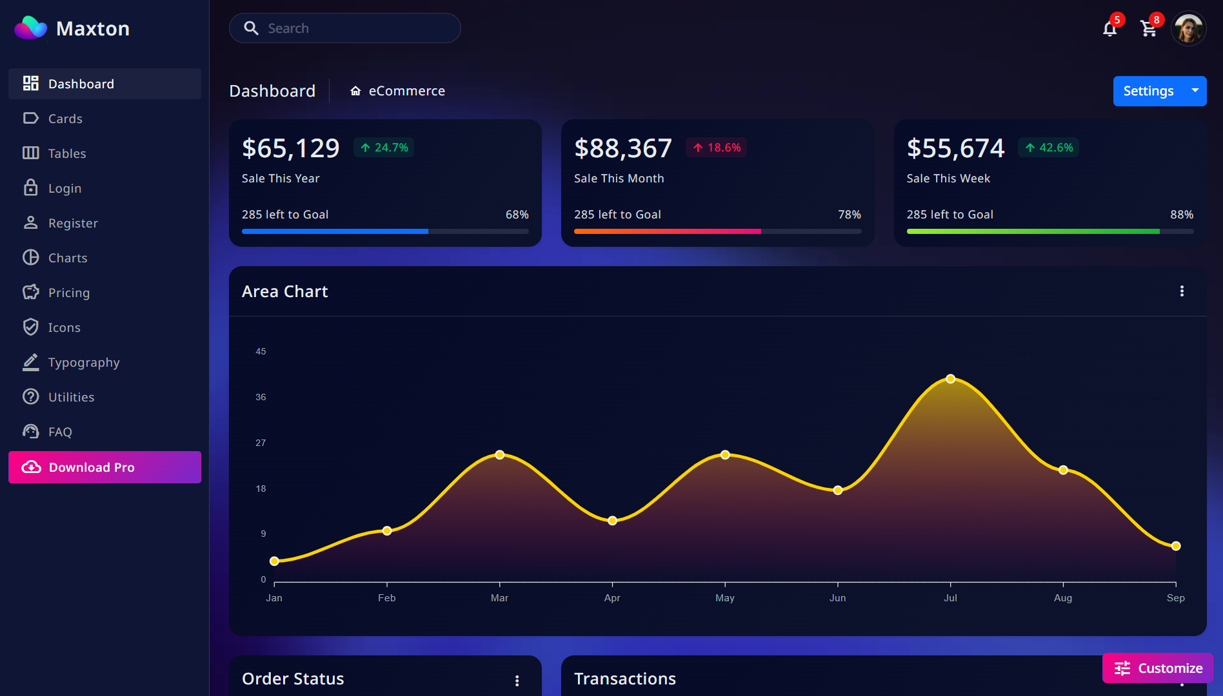
Task: Open the Customize panel button
Action: point(1158,668)
